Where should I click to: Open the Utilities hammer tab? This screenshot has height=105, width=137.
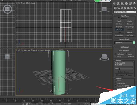pyautogui.click(x=134, y=4)
